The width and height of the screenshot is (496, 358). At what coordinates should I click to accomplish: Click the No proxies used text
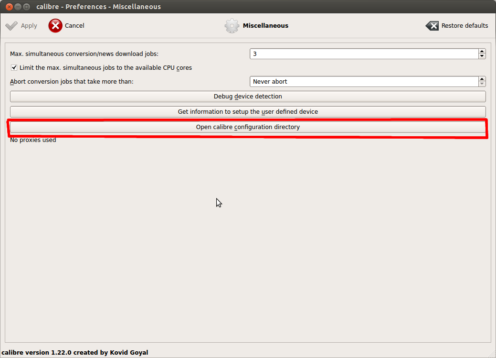click(x=33, y=140)
